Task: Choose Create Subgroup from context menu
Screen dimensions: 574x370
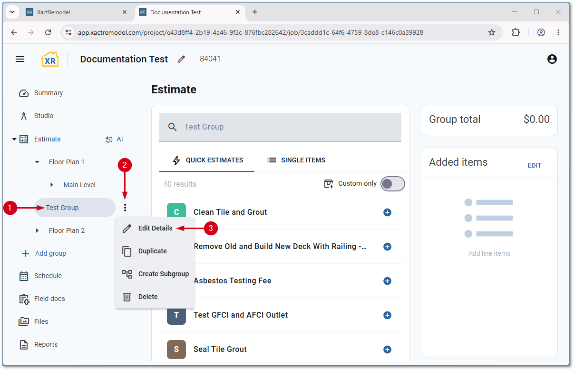Action: coord(155,274)
